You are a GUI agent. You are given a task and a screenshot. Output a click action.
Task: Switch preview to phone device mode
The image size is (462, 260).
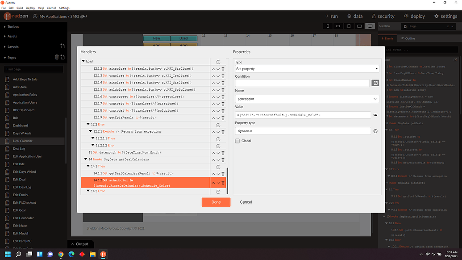tap(329, 26)
